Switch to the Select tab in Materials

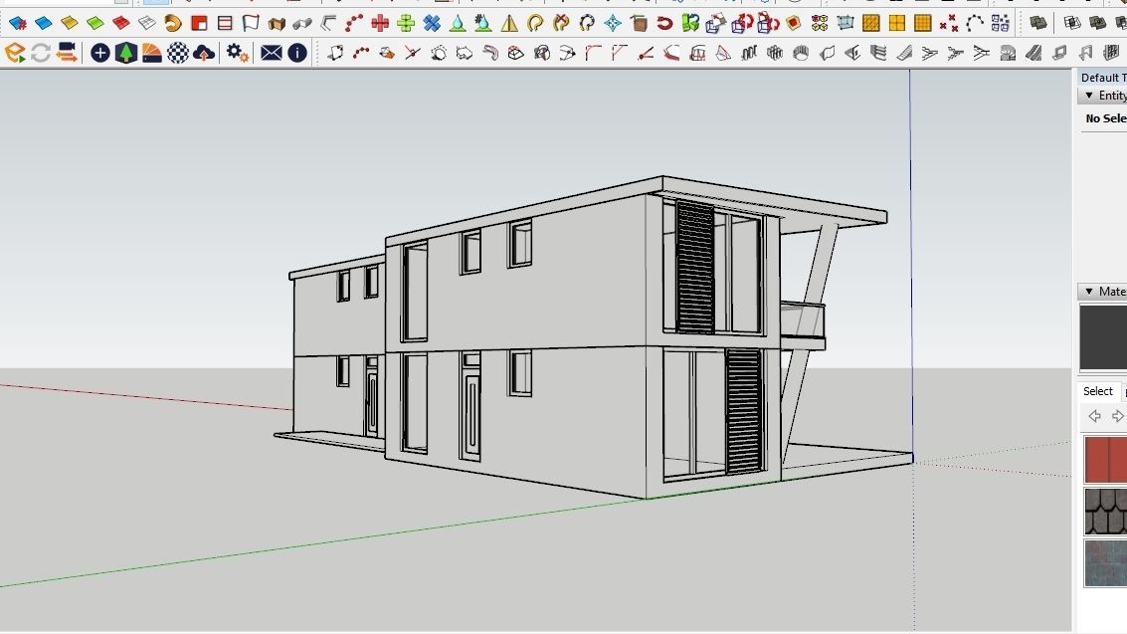pyautogui.click(x=1097, y=391)
